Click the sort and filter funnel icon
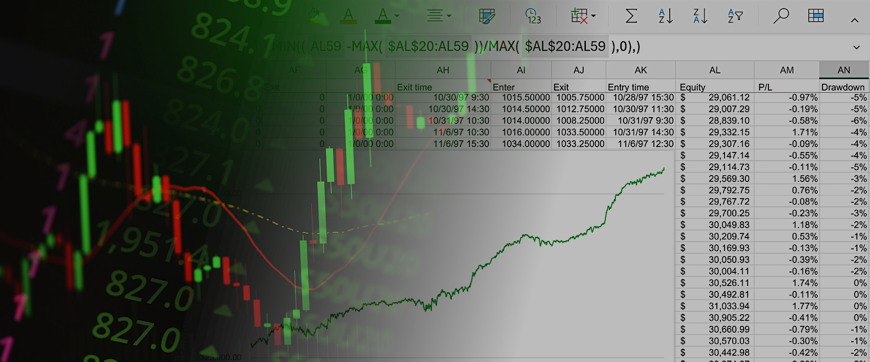 735,16
